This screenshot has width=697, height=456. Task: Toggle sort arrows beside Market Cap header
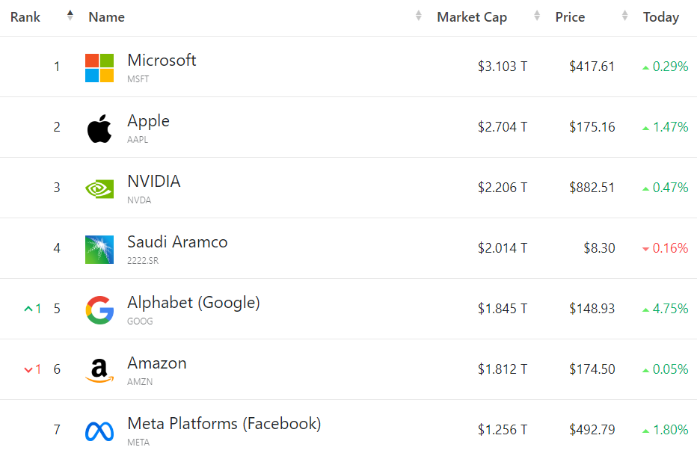click(x=537, y=16)
